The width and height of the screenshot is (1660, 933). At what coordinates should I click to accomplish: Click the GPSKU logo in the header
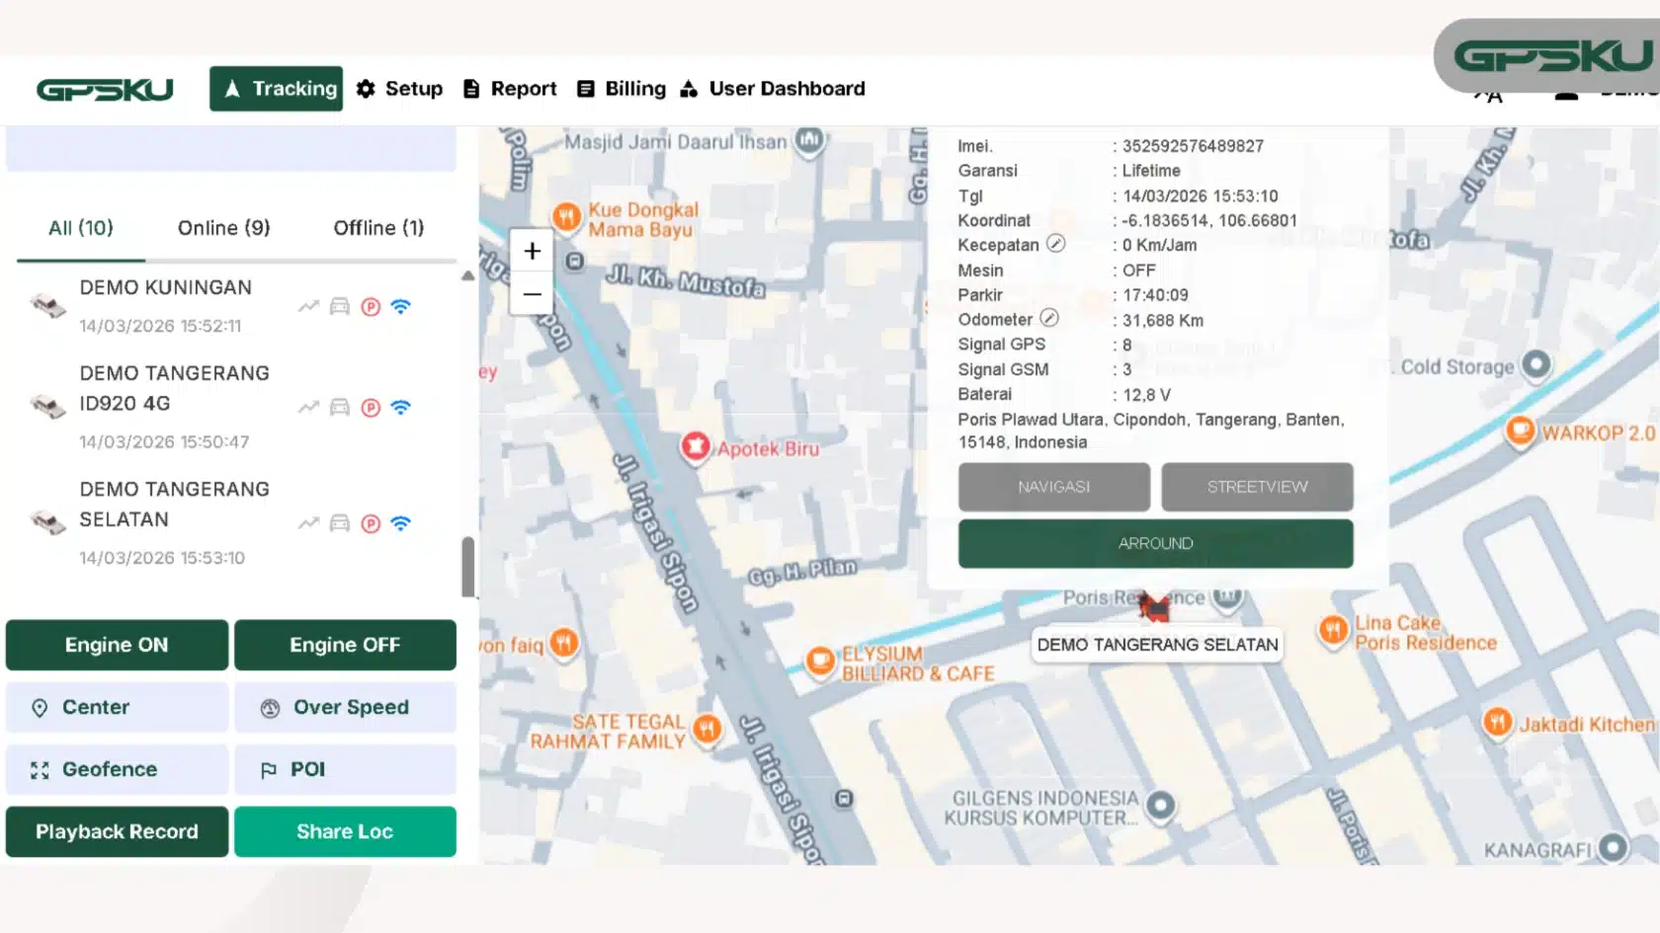[x=106, y=88]
